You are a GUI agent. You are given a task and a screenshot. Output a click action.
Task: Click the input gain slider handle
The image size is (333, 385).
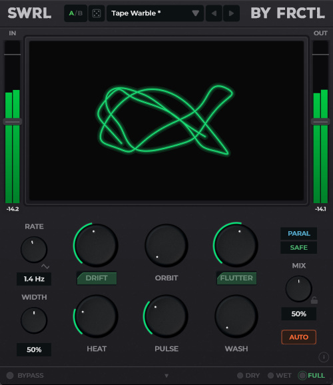pos(12,122)
